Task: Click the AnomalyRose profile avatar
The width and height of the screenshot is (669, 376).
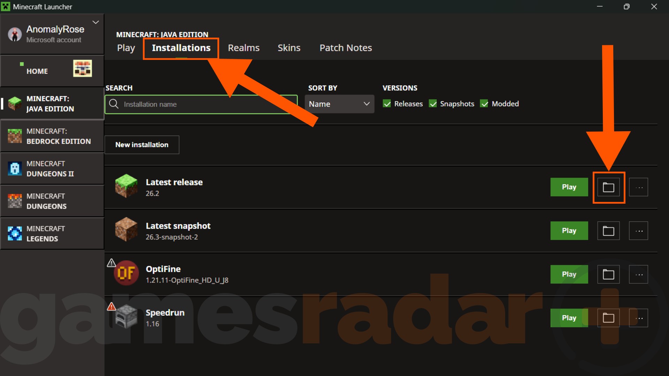Action: [15, 34]
